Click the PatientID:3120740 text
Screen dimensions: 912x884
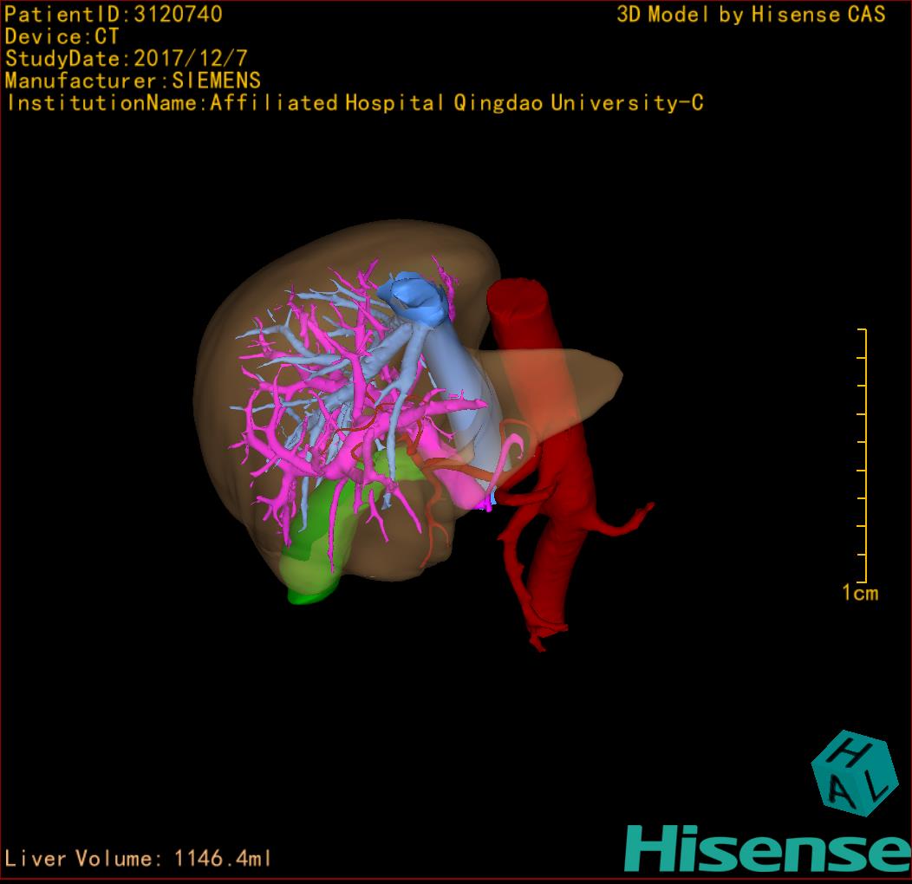tap(114, 15)
